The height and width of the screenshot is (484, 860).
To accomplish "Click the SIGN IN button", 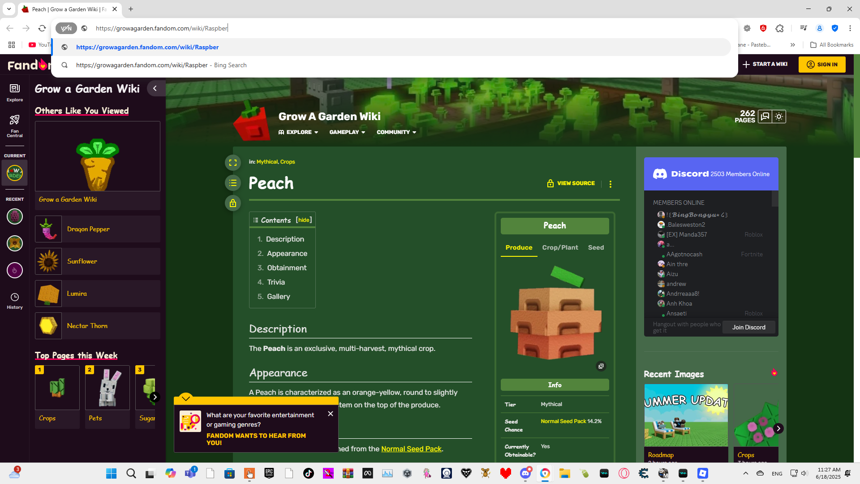I will point(822,65).
